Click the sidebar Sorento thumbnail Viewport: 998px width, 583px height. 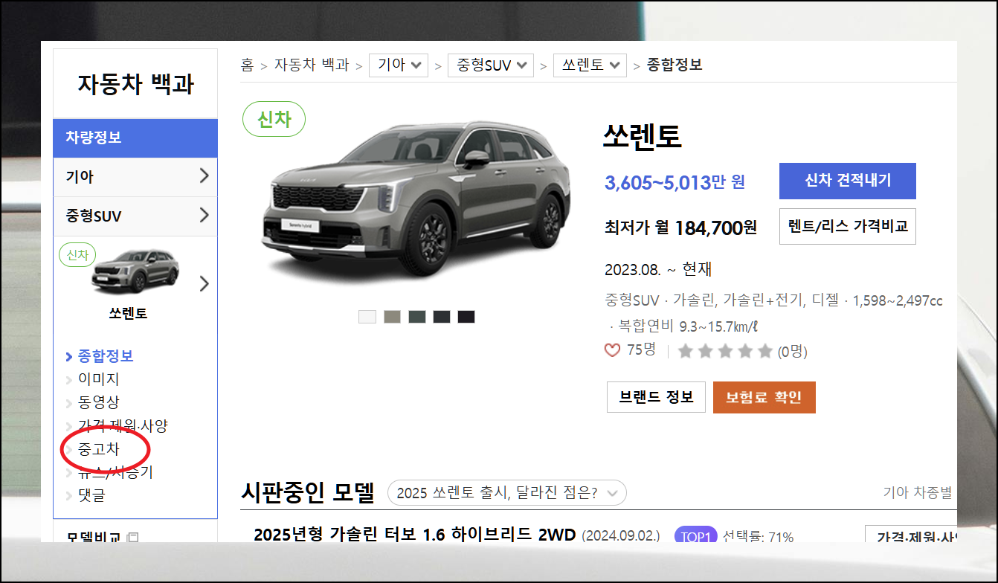coord(135,271)
